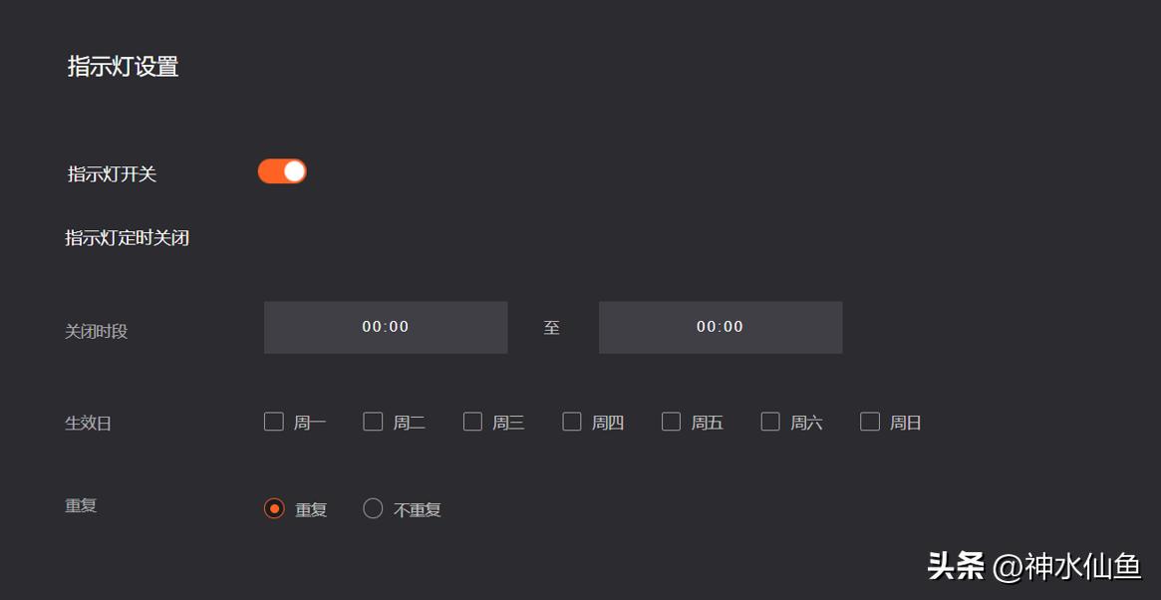Check the 周六 checkbox
The width and height of the screenshot is (1161, 600).
pos(769,422)
